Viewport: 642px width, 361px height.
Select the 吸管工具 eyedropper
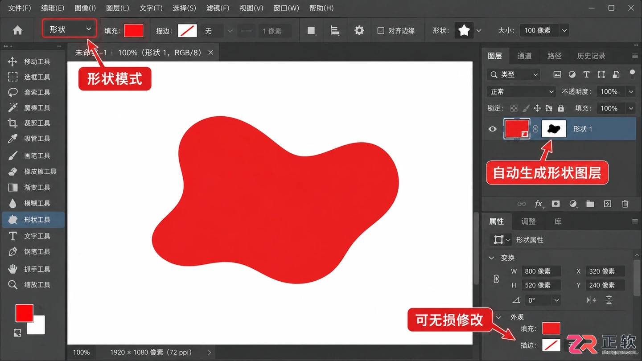coord(29,139)
